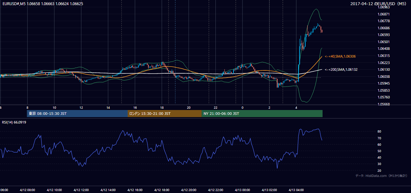Click price axis value 1.06501

point(383,42)
